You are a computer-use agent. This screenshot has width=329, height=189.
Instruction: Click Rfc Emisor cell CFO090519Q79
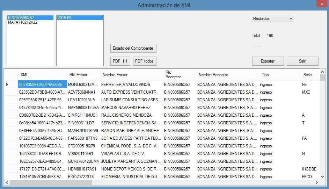83,146
